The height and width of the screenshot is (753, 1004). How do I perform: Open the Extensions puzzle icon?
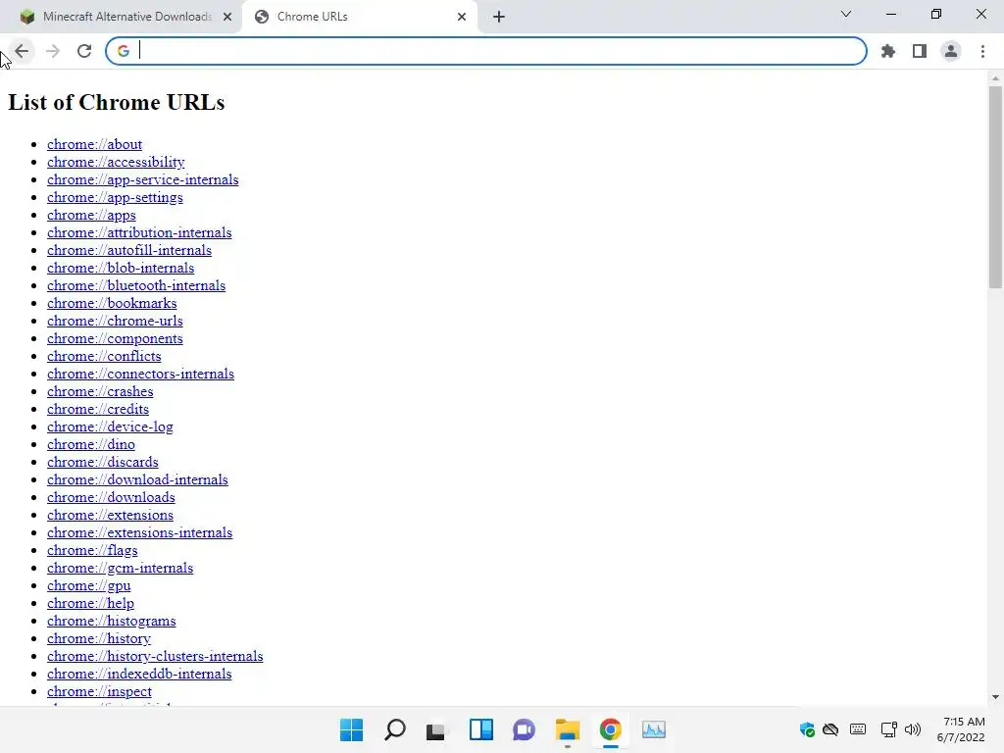coord(888,51)
